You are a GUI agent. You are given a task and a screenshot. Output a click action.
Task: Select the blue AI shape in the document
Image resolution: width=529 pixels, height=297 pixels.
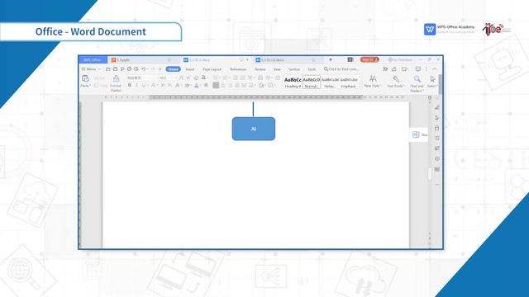coord(254,129)
